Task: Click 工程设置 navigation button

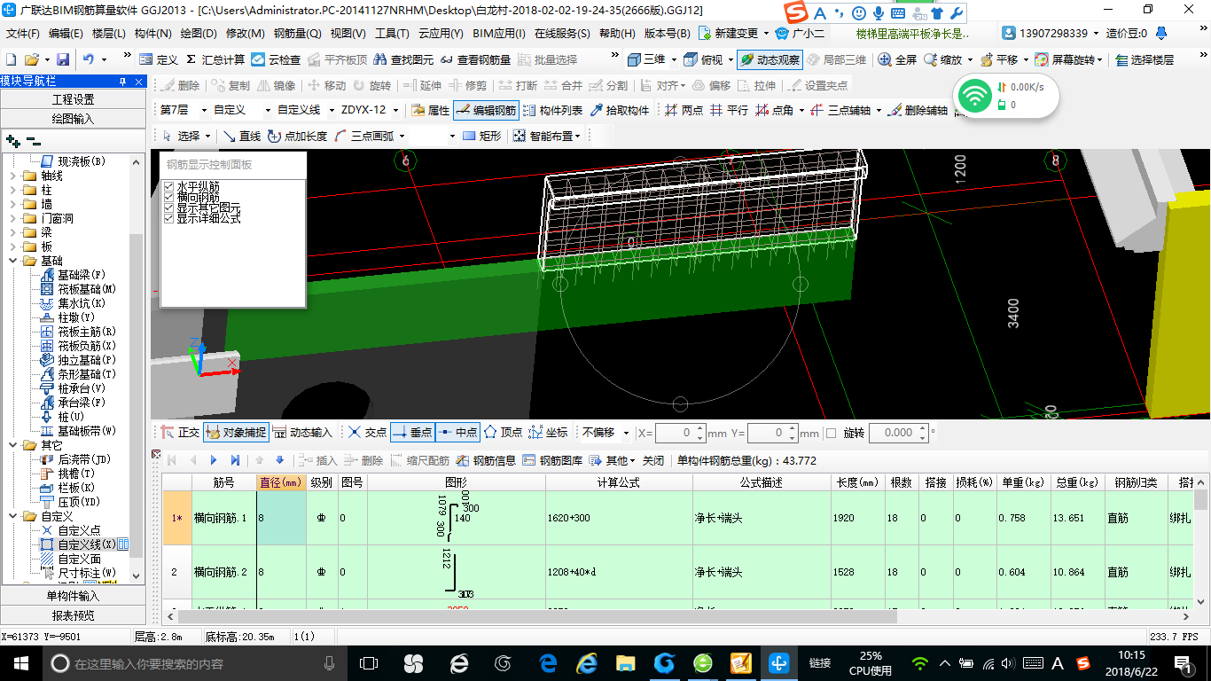Action: [73, 99]
